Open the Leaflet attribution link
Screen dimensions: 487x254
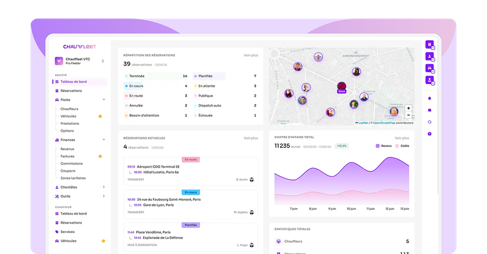(363, 123)
